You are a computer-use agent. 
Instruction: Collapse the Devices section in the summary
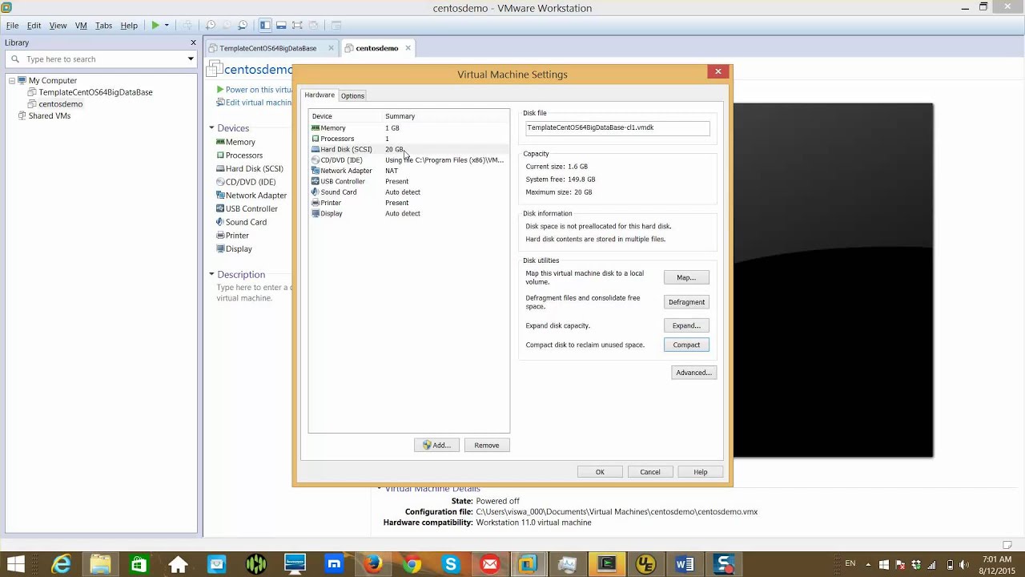pyautogui.click(x=211, y=128)
